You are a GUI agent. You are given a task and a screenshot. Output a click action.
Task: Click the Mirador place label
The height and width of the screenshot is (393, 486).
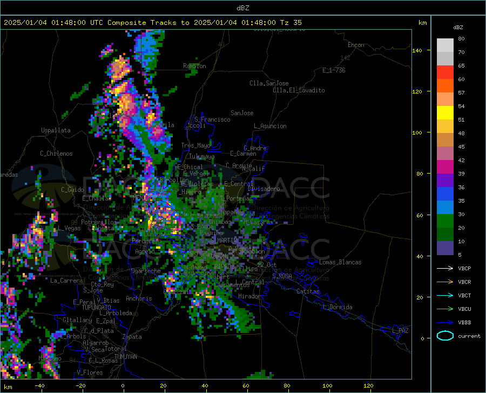[x=249, y=296]
